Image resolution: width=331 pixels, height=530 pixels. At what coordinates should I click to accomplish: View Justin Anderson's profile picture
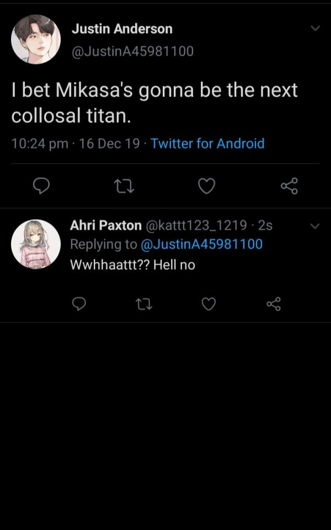36,39
